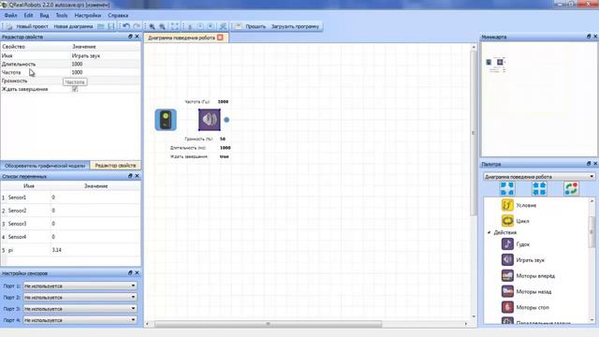The image size is (599, 337).
Task: Click the zoom out magnifier icon
Action: tap(162, 26)
